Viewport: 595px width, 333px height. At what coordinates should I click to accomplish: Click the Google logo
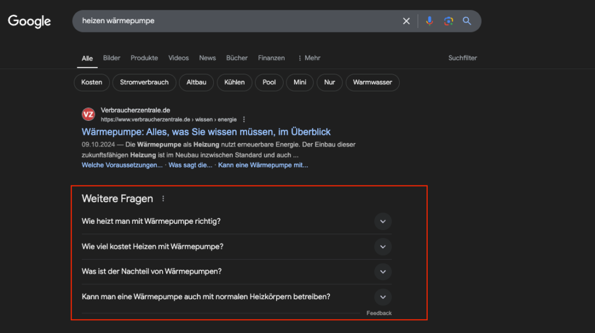(29, 22)
